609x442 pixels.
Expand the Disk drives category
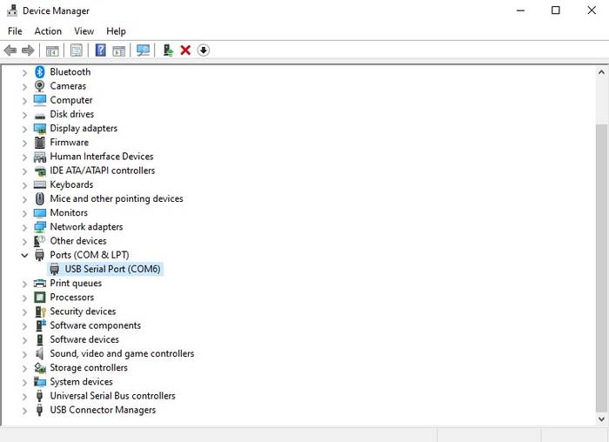(x=24, y=115)
